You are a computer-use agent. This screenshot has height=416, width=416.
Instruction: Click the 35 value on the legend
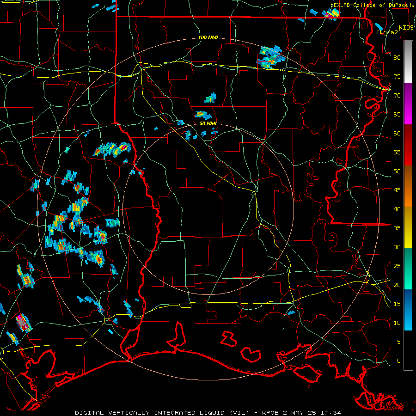click(397, 228)
